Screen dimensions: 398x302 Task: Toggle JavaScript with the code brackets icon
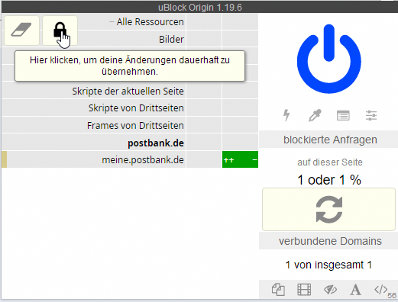381,290
